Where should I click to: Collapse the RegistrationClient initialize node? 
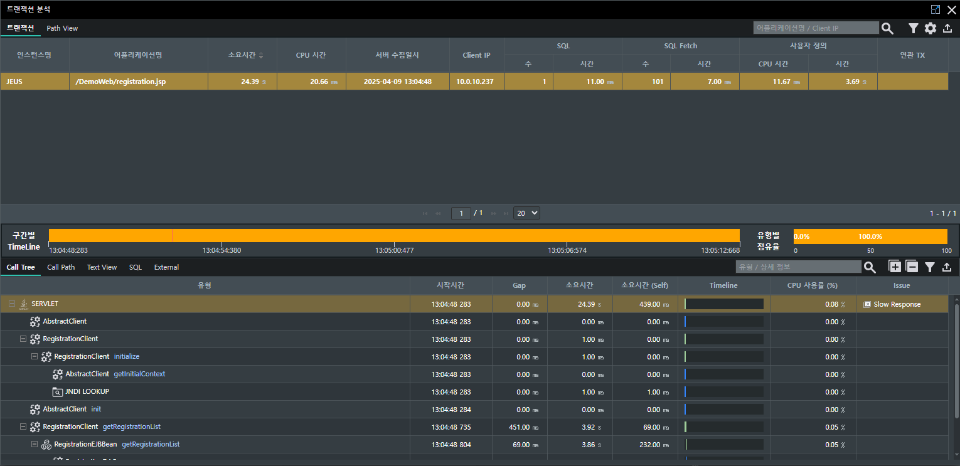tap(35, 356)
